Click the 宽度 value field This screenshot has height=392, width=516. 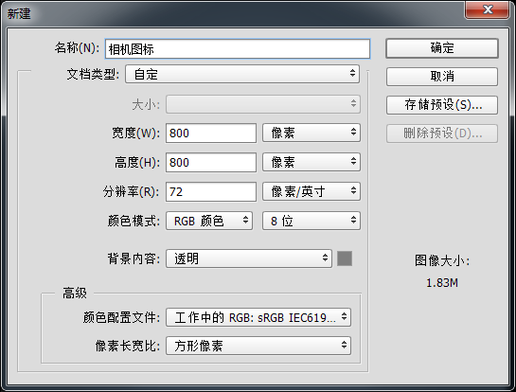point(211,134)
